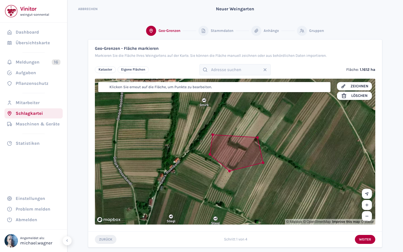Click the LÖSCHEN delete button
Screen dimensions: 403x252
point(354,96)
